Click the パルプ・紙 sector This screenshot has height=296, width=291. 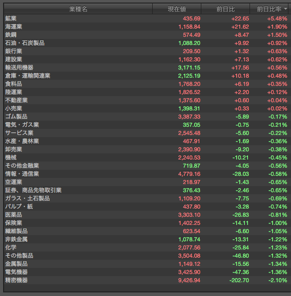[x=19, y=207]
